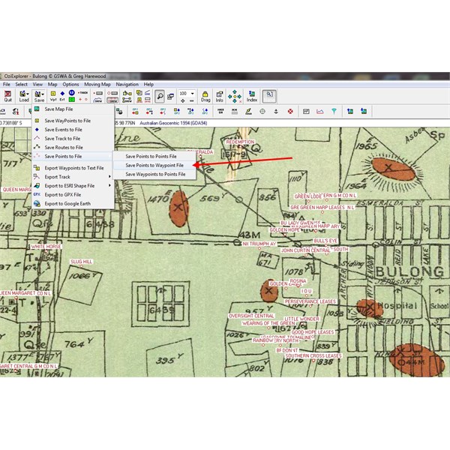Click the teal funnel filter icon

coord(334,111)
